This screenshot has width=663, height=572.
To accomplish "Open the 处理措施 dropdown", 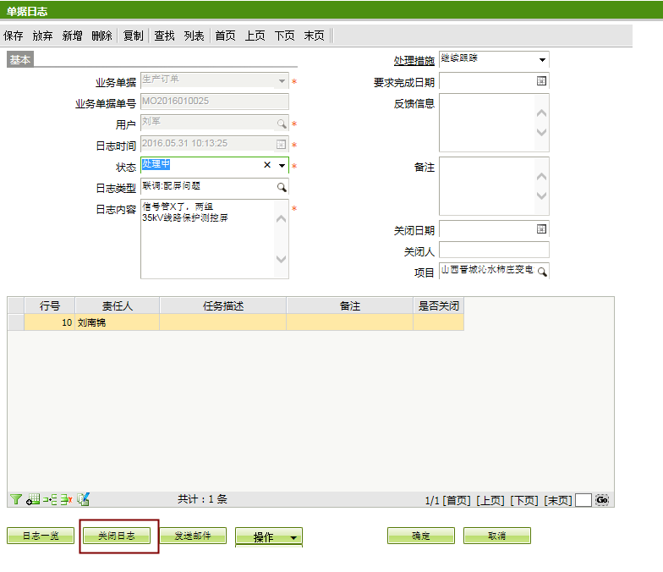I will 542,60.
